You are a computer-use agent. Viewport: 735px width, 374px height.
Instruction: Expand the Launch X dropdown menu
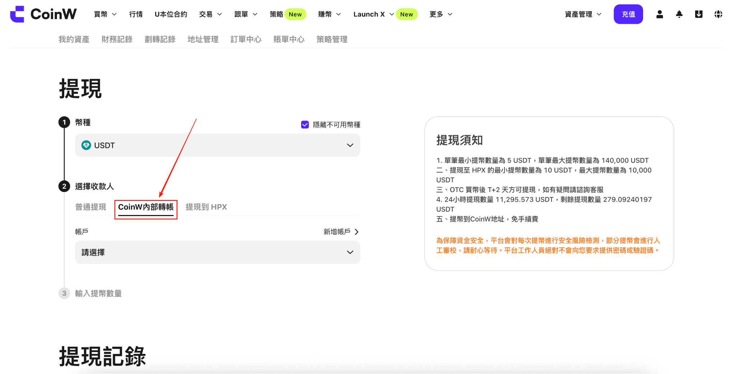coord(374,14)
